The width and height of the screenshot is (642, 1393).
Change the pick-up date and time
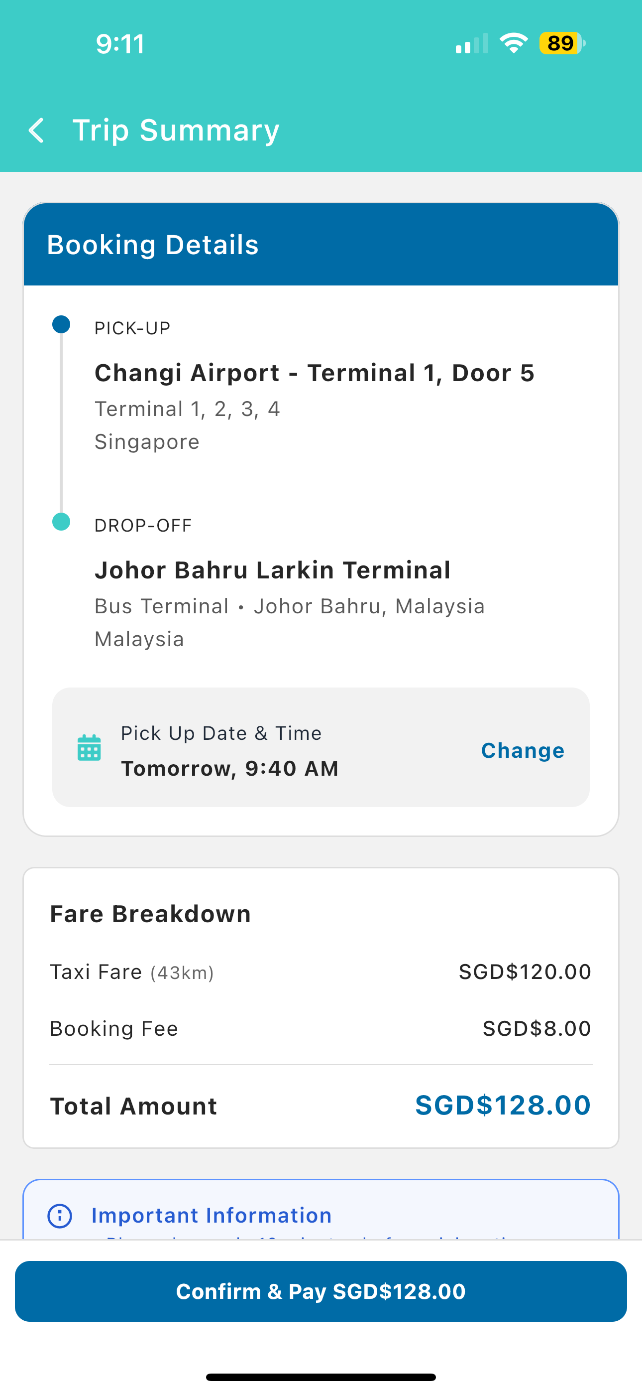pyautogui.click(x=523, y=751)
